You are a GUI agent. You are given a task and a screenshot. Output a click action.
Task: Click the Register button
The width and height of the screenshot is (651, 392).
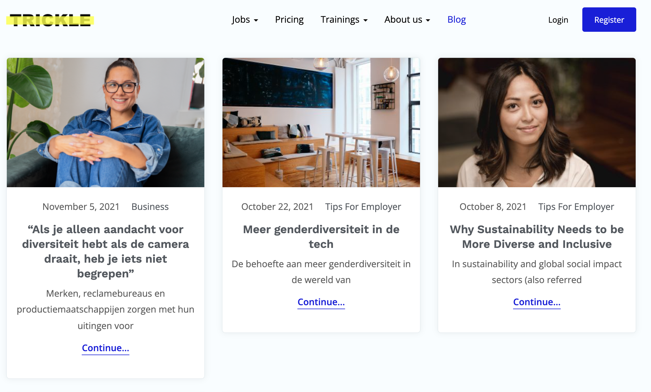(609, 20)
